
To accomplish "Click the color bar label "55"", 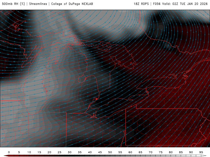I will coord(120,152).
